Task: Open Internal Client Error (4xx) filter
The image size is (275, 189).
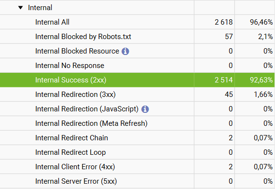Action: pos(75,166)
